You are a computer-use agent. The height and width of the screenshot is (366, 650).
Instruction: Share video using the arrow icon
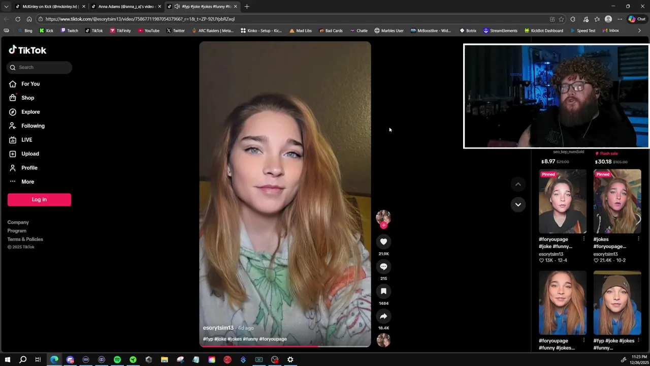pyautogui.click(x=383, y=316)
